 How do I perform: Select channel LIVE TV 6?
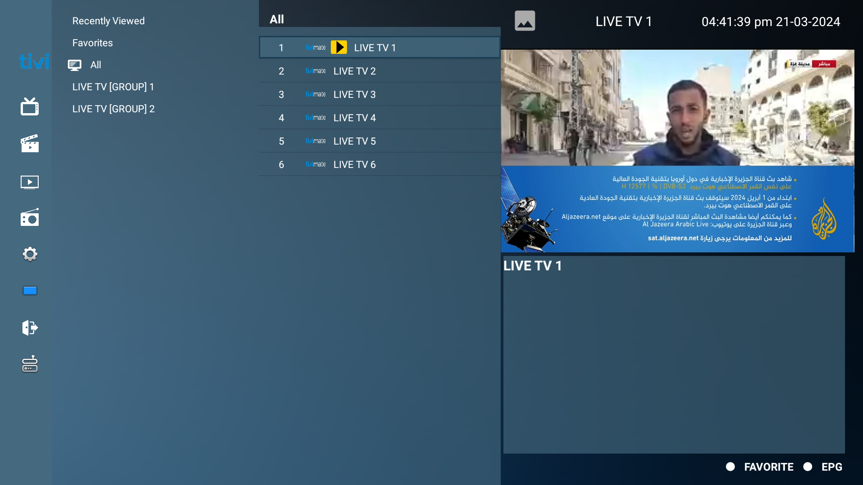pos(379,164)
